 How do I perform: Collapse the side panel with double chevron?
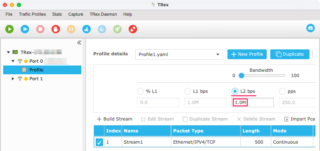tap(79, 42)
